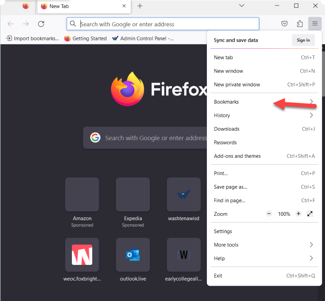Focus the address bar input

point(163,24)
